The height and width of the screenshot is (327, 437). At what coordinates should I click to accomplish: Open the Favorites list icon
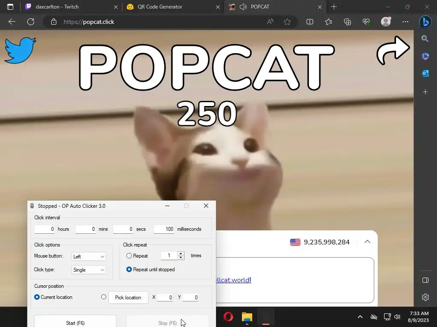coord(329,22)
